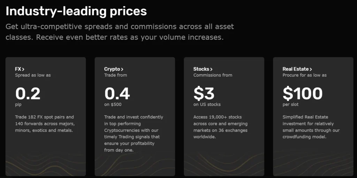Click the chevron arrow next to Stocks
357x178 pixels.
(x=211, y=69)
